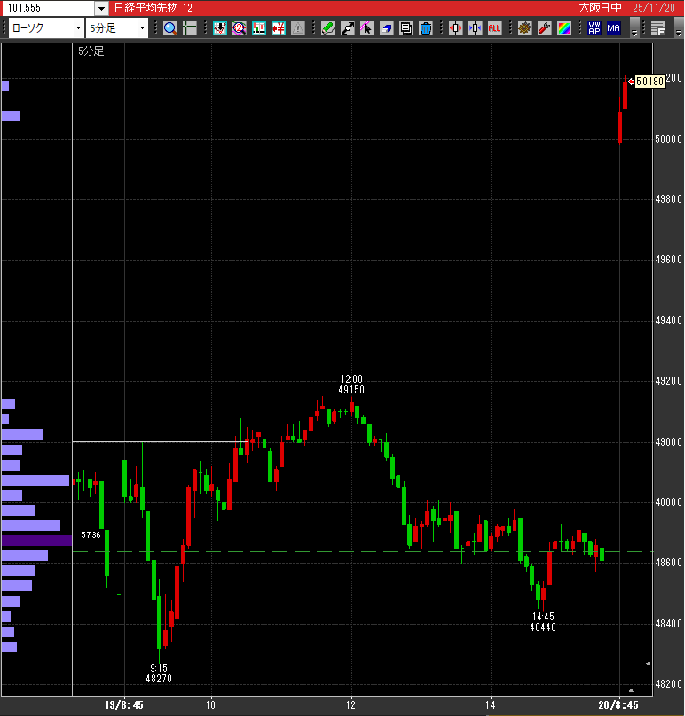Open the technical indicator chip icon
The image size is (685, 716).
tap(524, 28)
